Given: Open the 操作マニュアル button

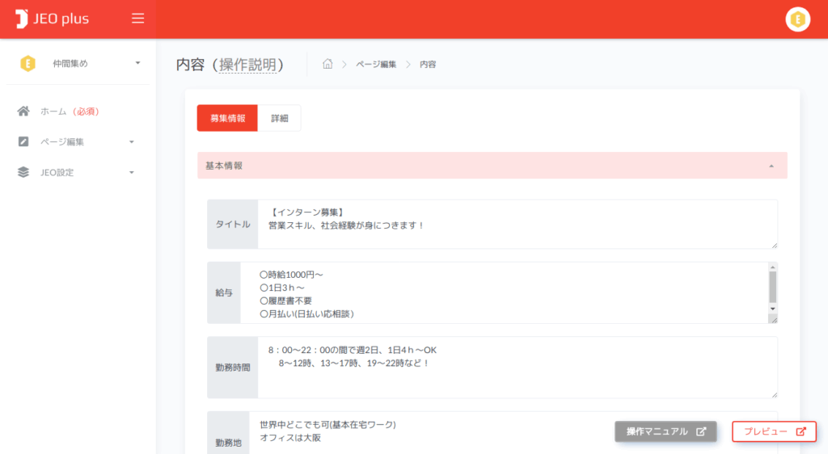Looking at the screenshot, I should (665, 431).
